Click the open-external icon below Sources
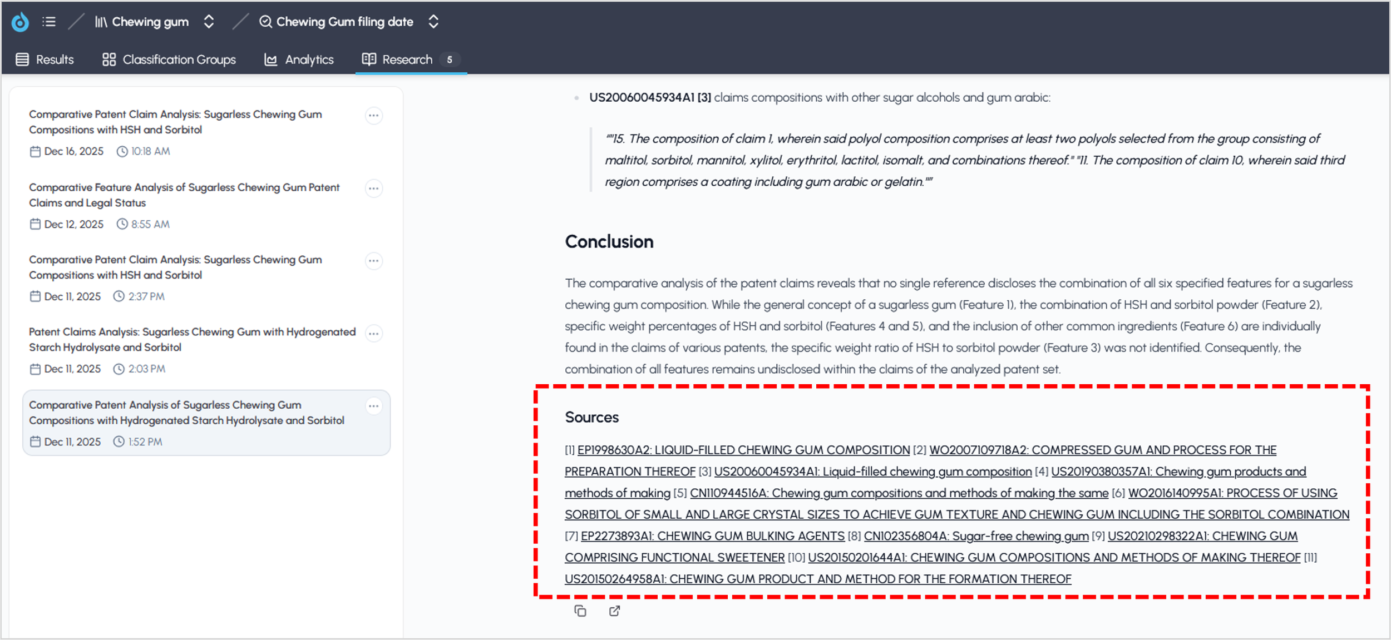 click(614, 611)
